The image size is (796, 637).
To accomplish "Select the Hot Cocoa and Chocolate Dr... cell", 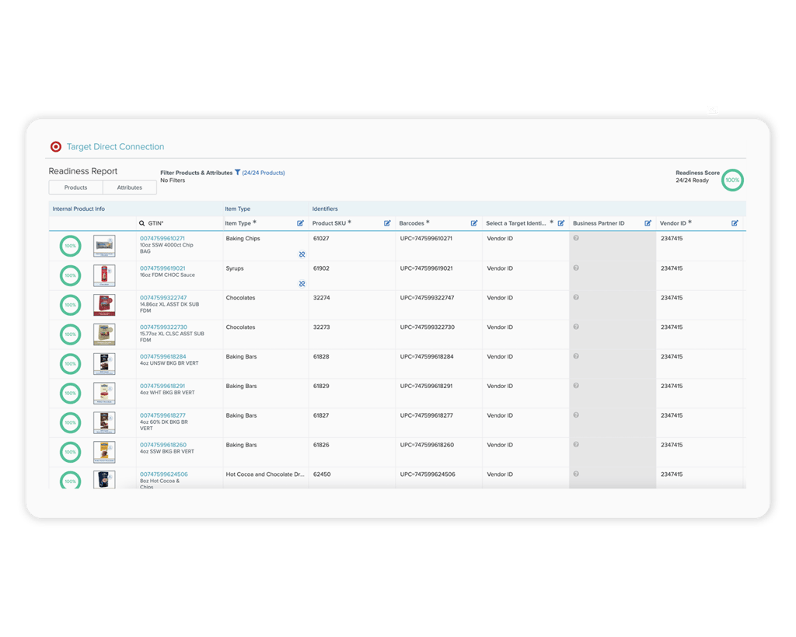I will (266, 478).
